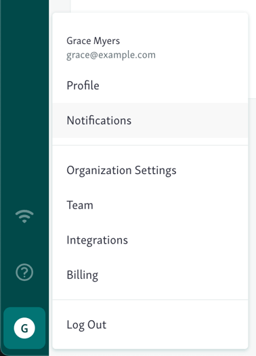This screenshot has height=356, width=256.
Task: Go to the Team page
Action: coord(150,205)
